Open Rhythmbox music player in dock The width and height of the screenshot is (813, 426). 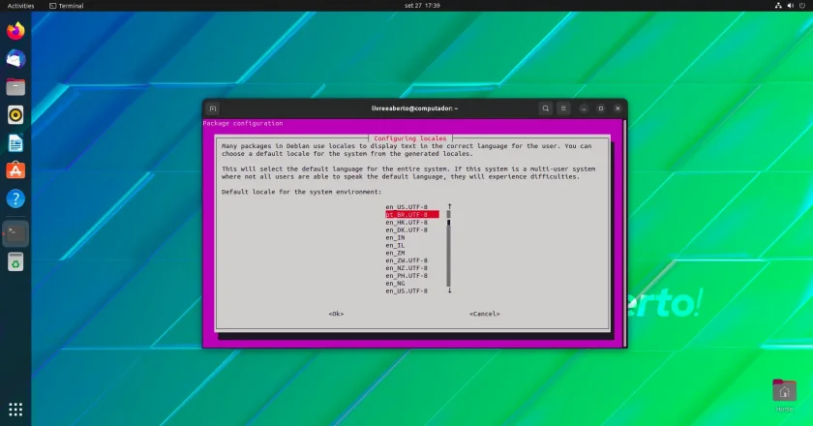(15, 114)
